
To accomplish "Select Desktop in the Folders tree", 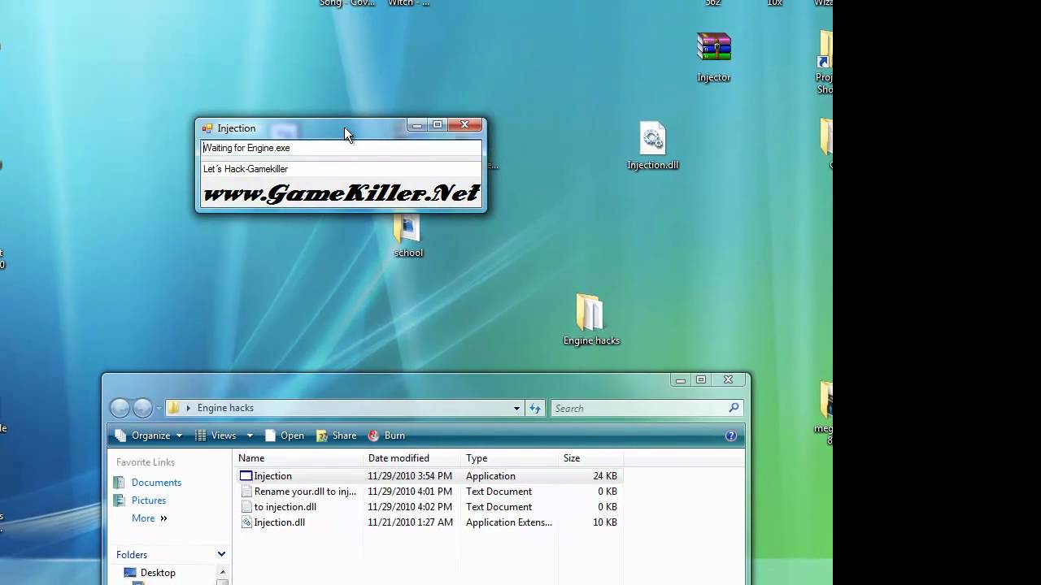I will pyautogui.click(x=158, y=573).
